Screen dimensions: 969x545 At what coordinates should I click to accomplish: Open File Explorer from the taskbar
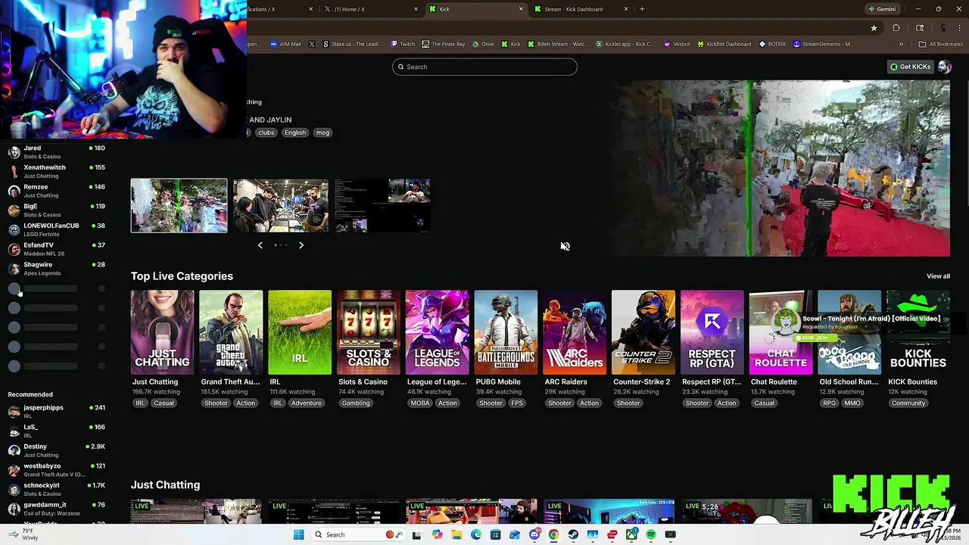click(x=456, y=534)
